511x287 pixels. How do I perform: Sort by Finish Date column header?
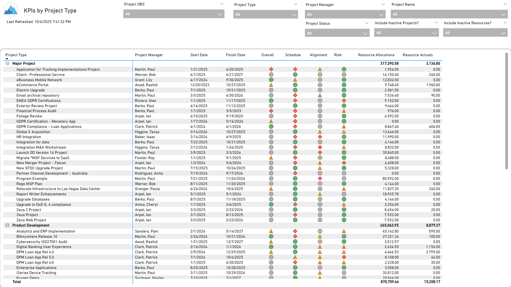point(235,55)
